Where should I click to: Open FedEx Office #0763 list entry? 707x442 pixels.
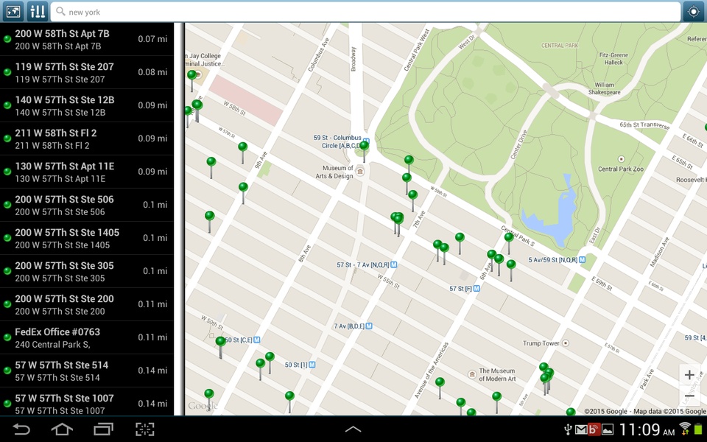coord(87,338)
